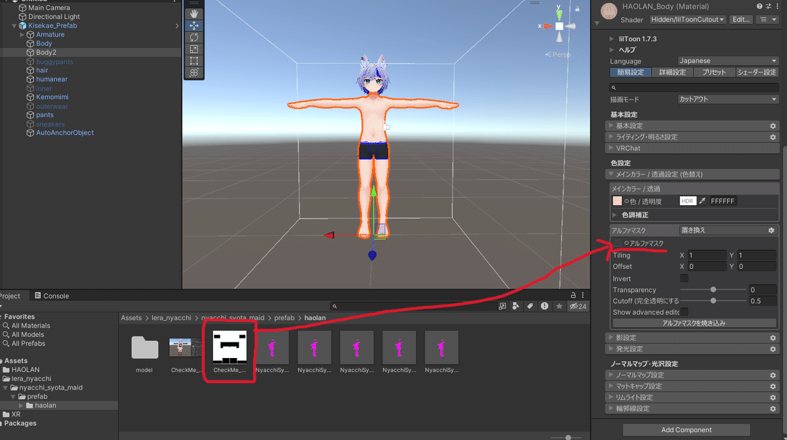Open gear menu for 影設定 section
The width and height of the screenshot is (787, 440).
coord(773,338)
